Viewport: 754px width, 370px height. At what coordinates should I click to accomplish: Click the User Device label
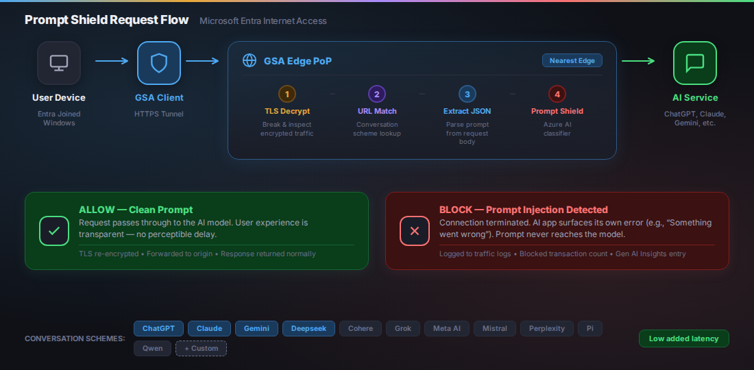click(x=59, y=98)
